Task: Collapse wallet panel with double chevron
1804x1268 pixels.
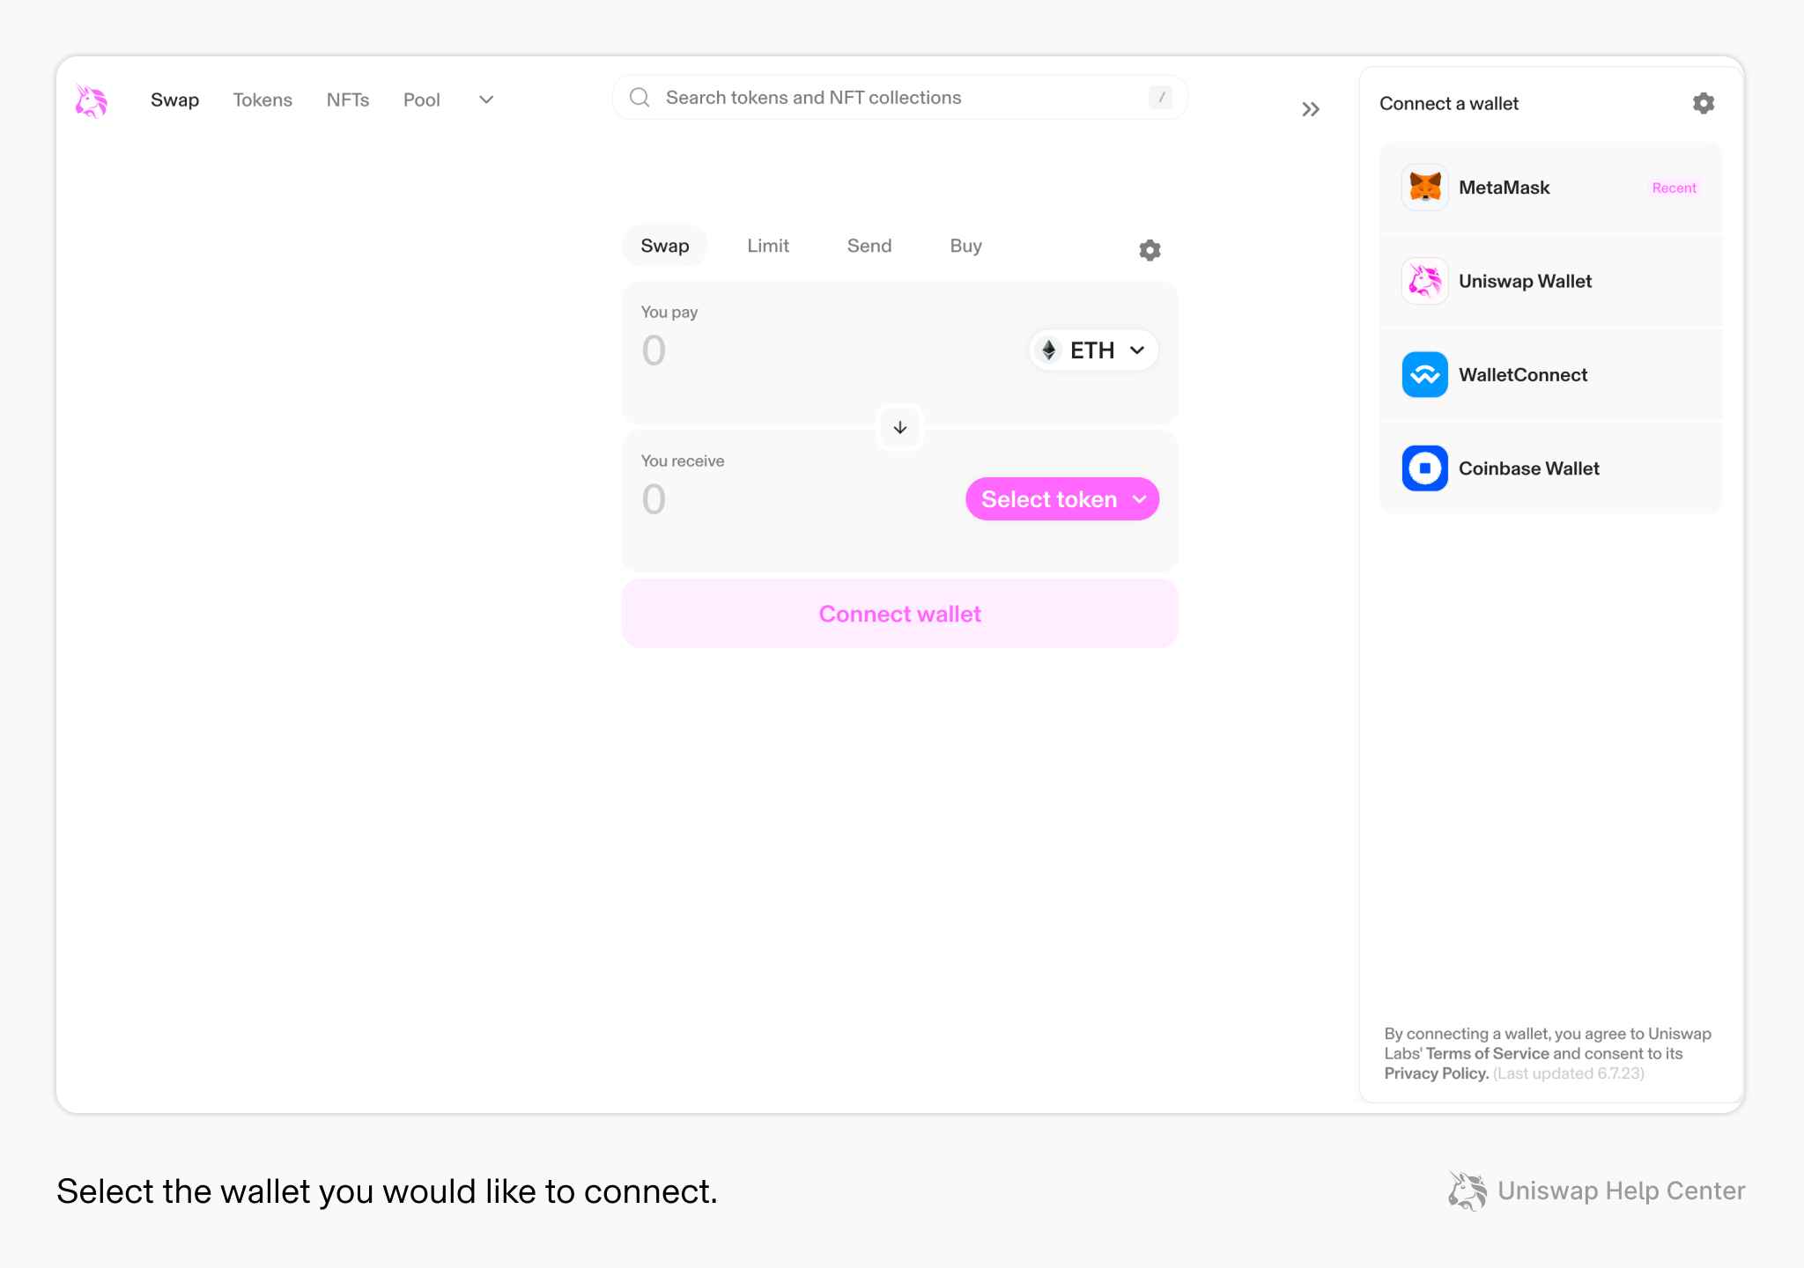Action: pos(1311,109)
